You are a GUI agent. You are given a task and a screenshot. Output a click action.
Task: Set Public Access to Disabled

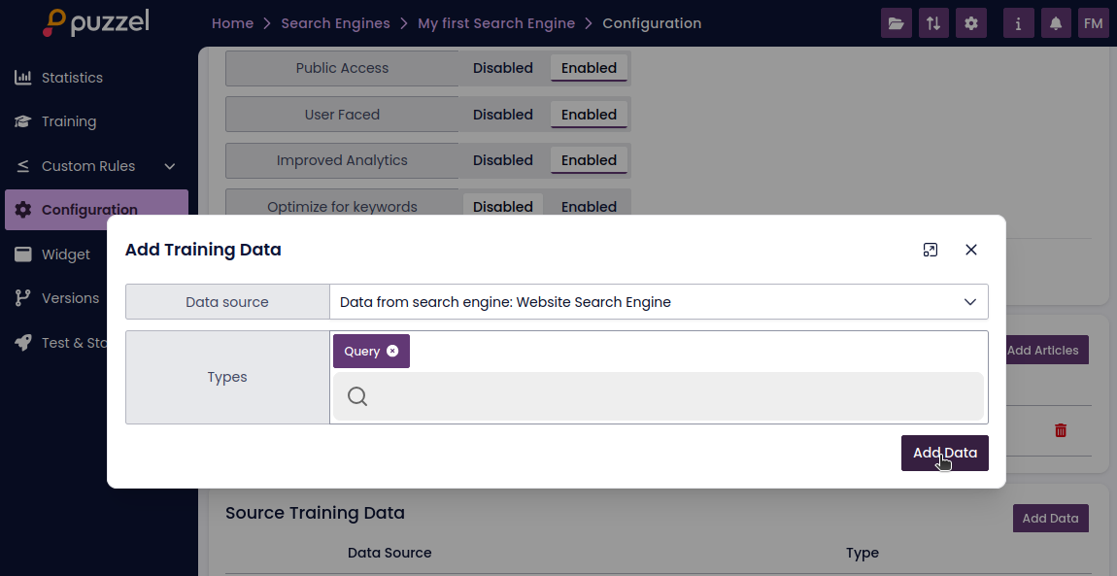[502, 68]
